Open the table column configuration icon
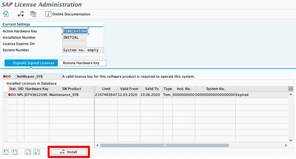This screenshot has height=159, width=296. (x=291, y=89)
